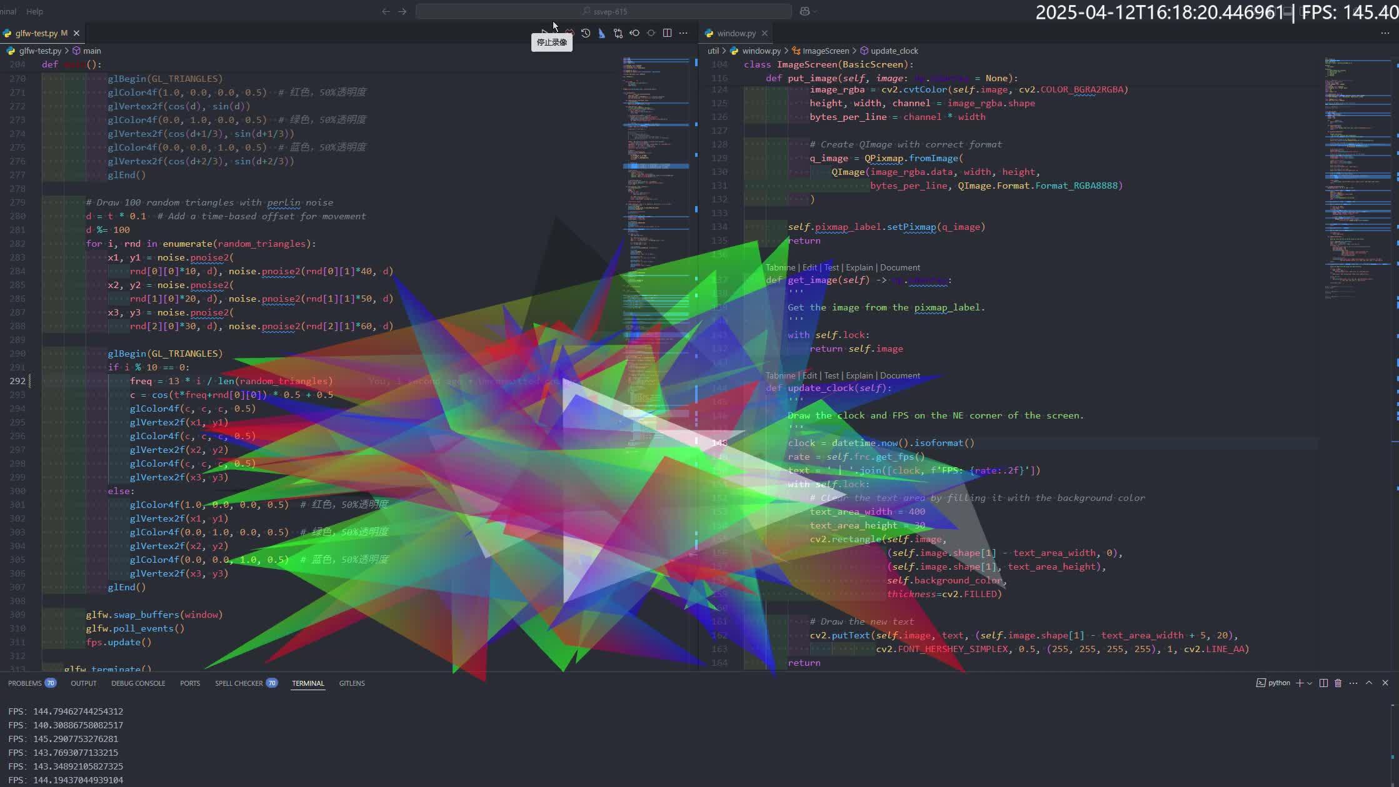The height and width of the screenshot is (787, 1399).
Task: Split the editor using the split icon
Action: [x=666, y=33]
